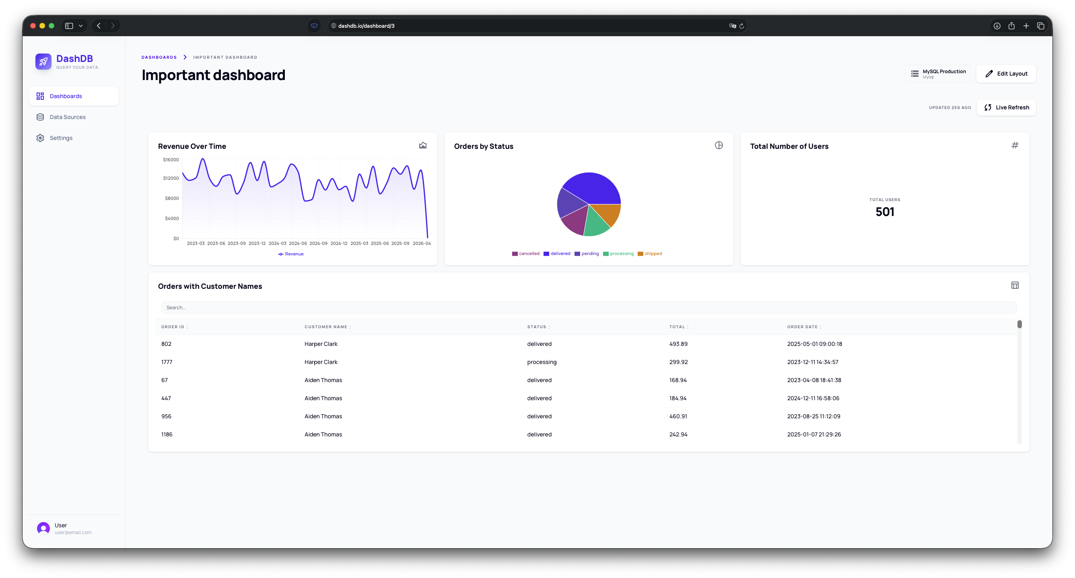
Task: Open Data Sources in the sidebar
Action: point(67,117)
